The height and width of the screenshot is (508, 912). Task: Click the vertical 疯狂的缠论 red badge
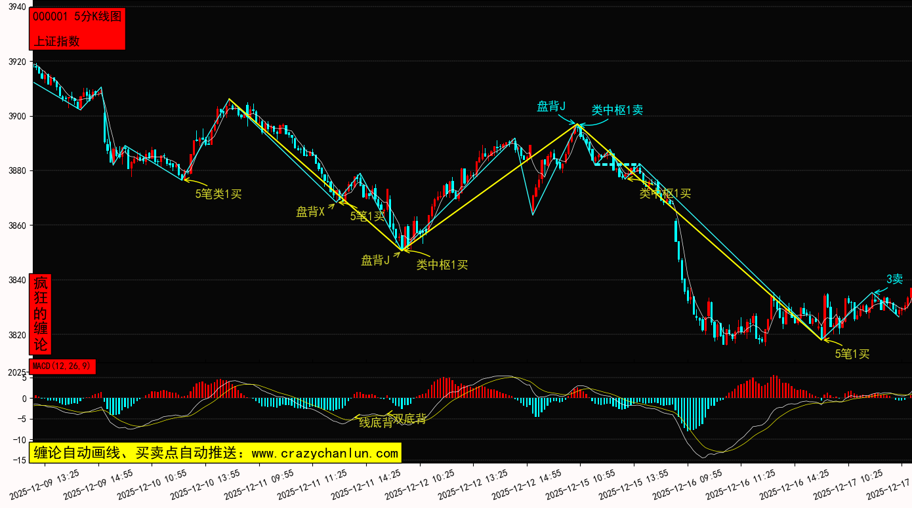[x=40, y=314]
